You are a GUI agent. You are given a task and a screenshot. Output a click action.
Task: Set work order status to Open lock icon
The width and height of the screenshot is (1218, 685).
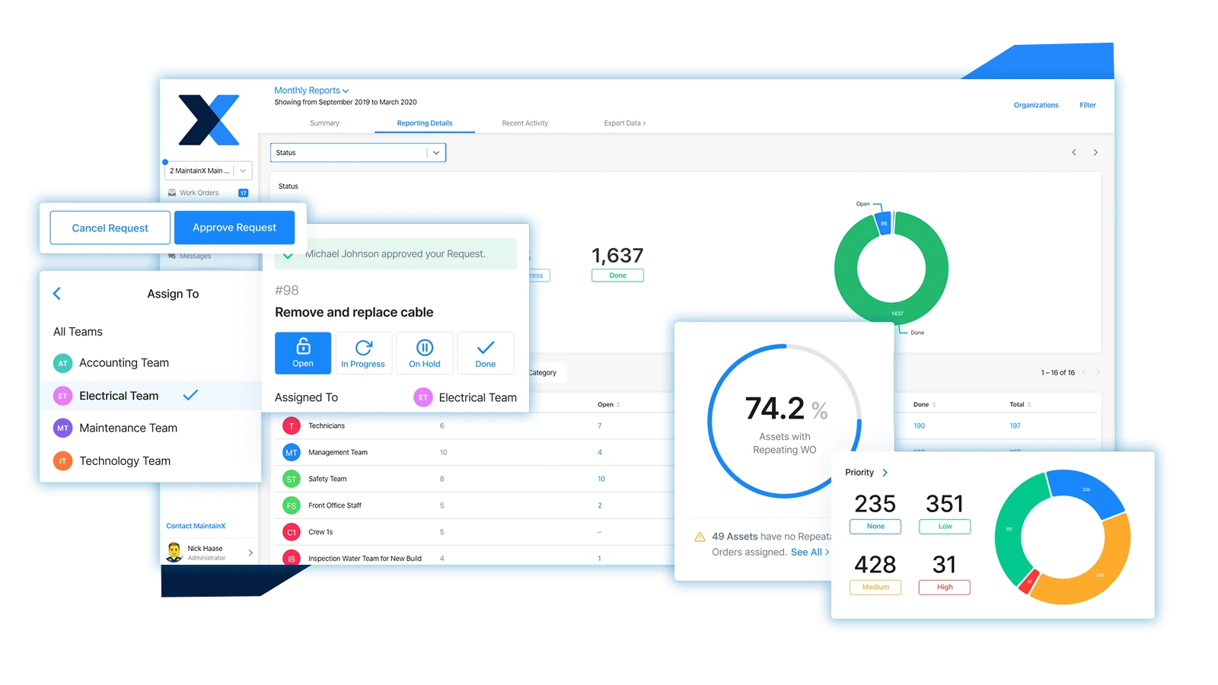(303, 353)
